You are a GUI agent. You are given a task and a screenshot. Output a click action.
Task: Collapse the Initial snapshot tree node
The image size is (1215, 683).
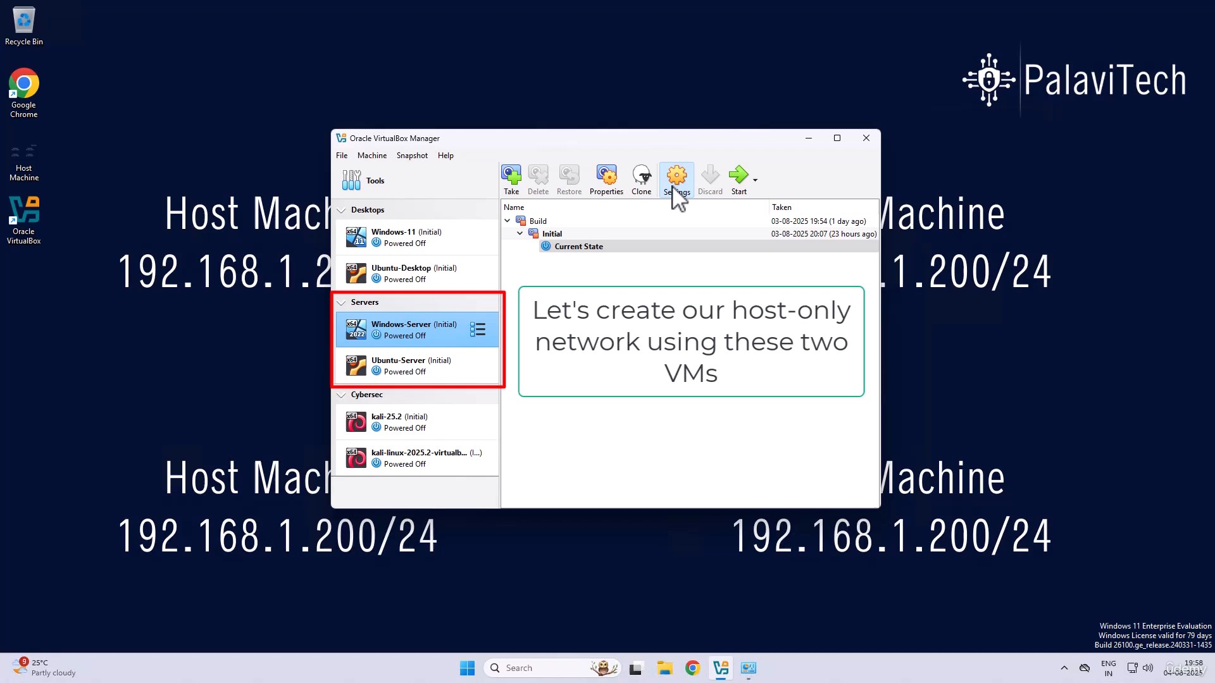pos(520,233)
